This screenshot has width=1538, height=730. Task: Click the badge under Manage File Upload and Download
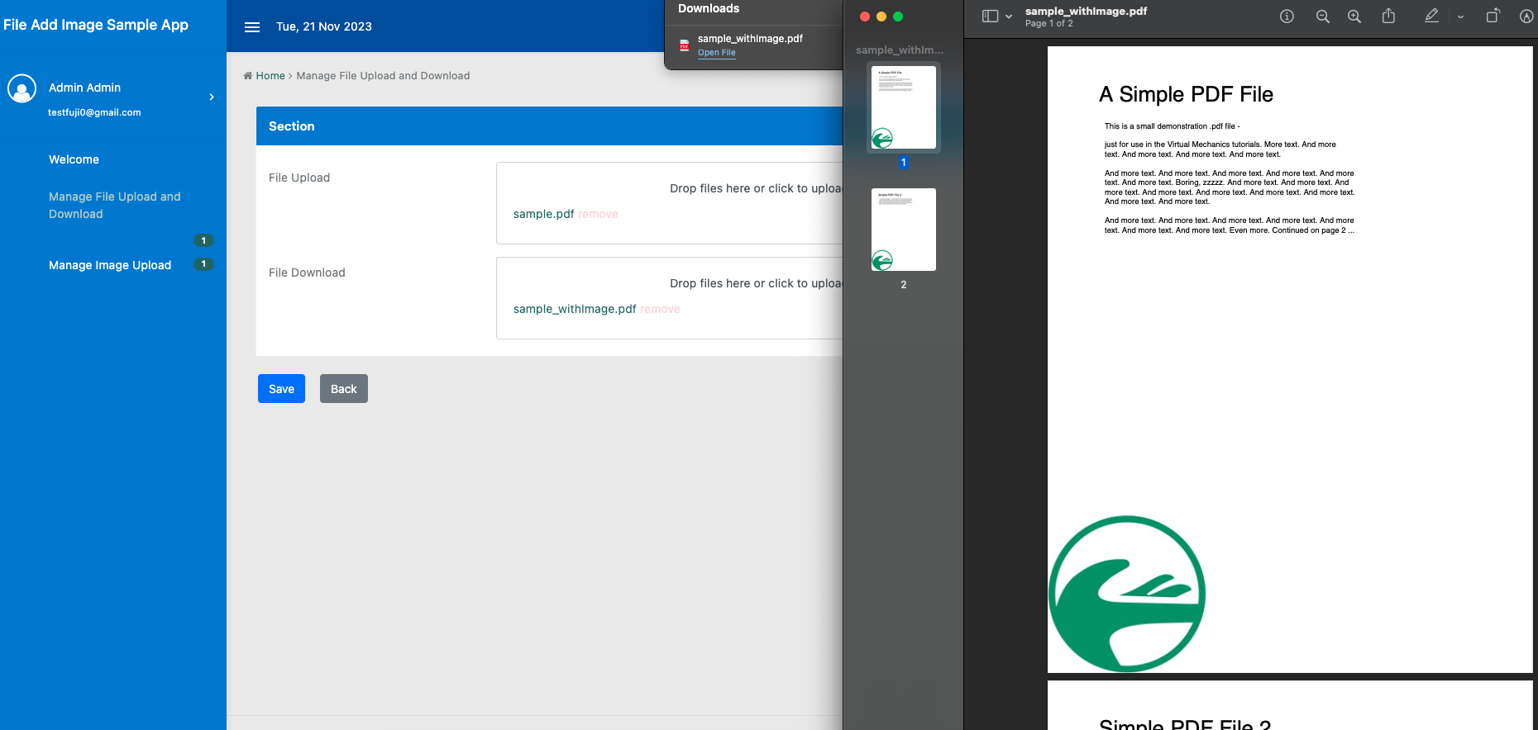tap(203, 240)
